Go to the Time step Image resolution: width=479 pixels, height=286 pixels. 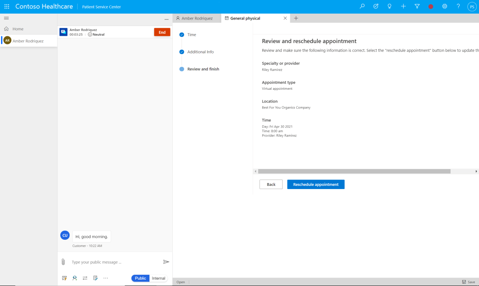[x=192, y=35]
